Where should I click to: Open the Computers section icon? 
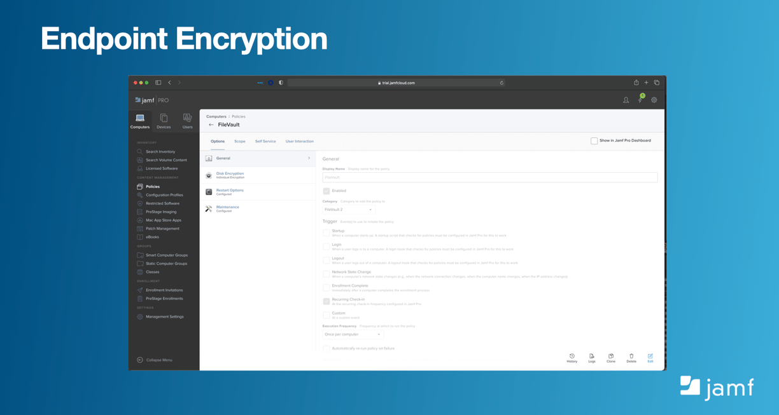(140, 118)
